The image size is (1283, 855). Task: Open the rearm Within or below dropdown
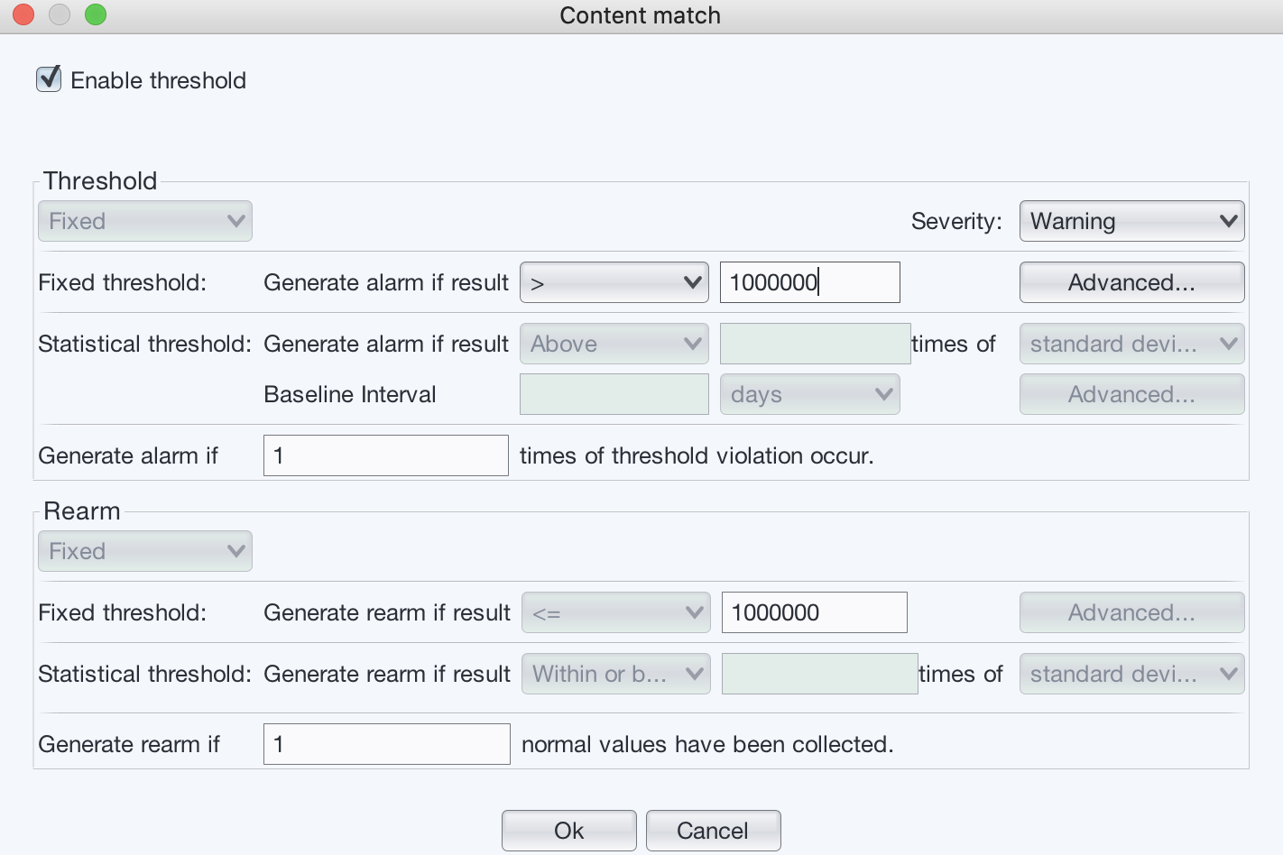pyautogui.click(x=615, y=674)
